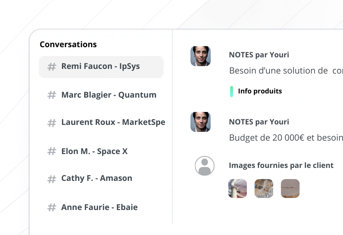343x235 pixels.
Task: Open the Anne Faurie - Ebaie conversation
Action: pyautogui.click(x=99, y=208)
